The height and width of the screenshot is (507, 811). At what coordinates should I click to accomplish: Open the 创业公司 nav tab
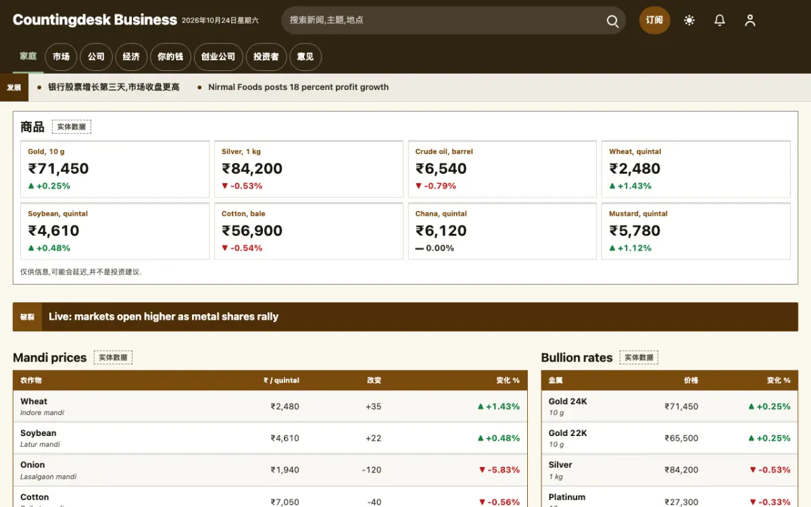[x=218, y=57]
